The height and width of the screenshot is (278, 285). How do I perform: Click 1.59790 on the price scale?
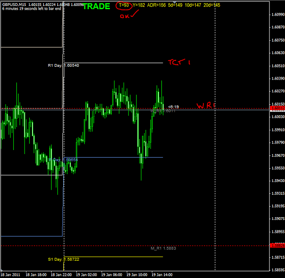click(278, 142)
